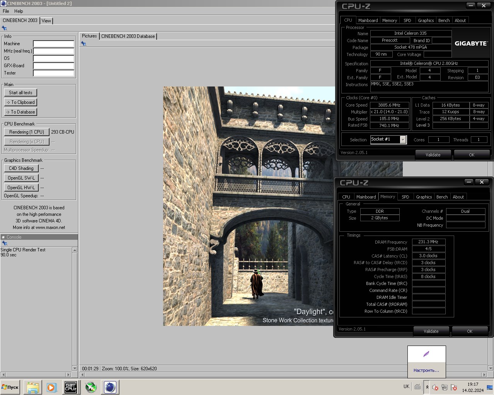Click left panel horizontal scrollbar right arrow
The width and height of the screenshot is (494, 395).
[69, 375]
